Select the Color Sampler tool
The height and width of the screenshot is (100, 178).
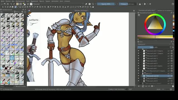(x=50, y=7)
